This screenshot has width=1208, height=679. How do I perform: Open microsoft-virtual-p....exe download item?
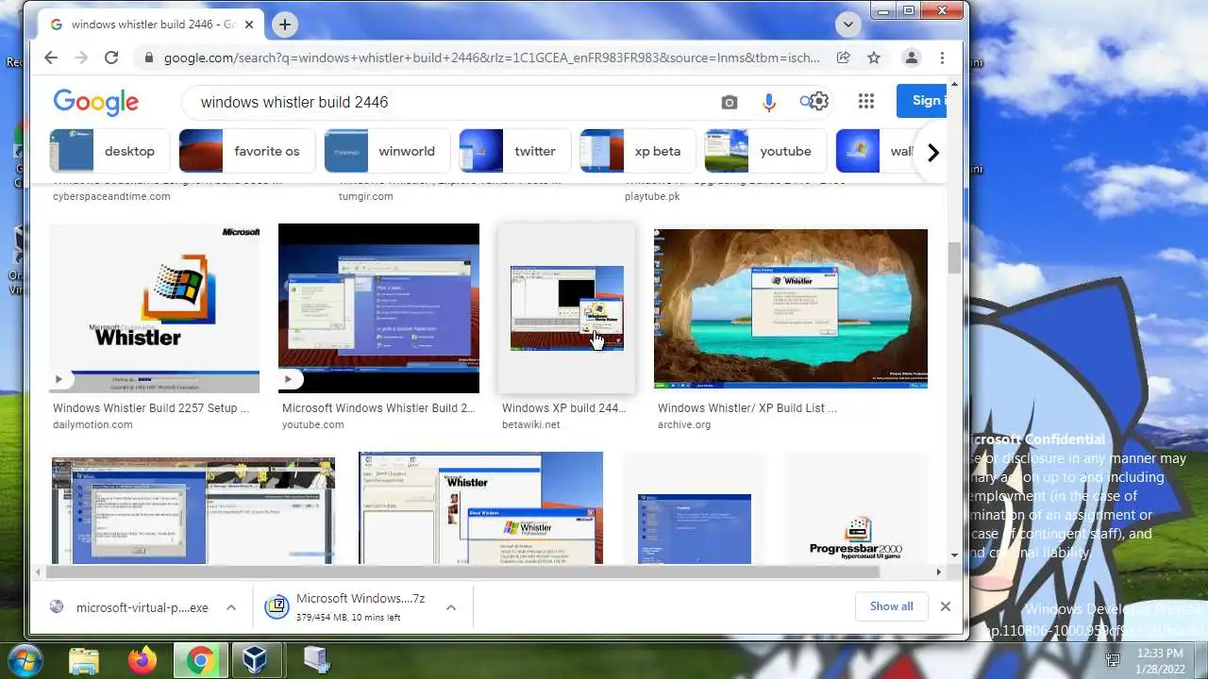[130, 607]
